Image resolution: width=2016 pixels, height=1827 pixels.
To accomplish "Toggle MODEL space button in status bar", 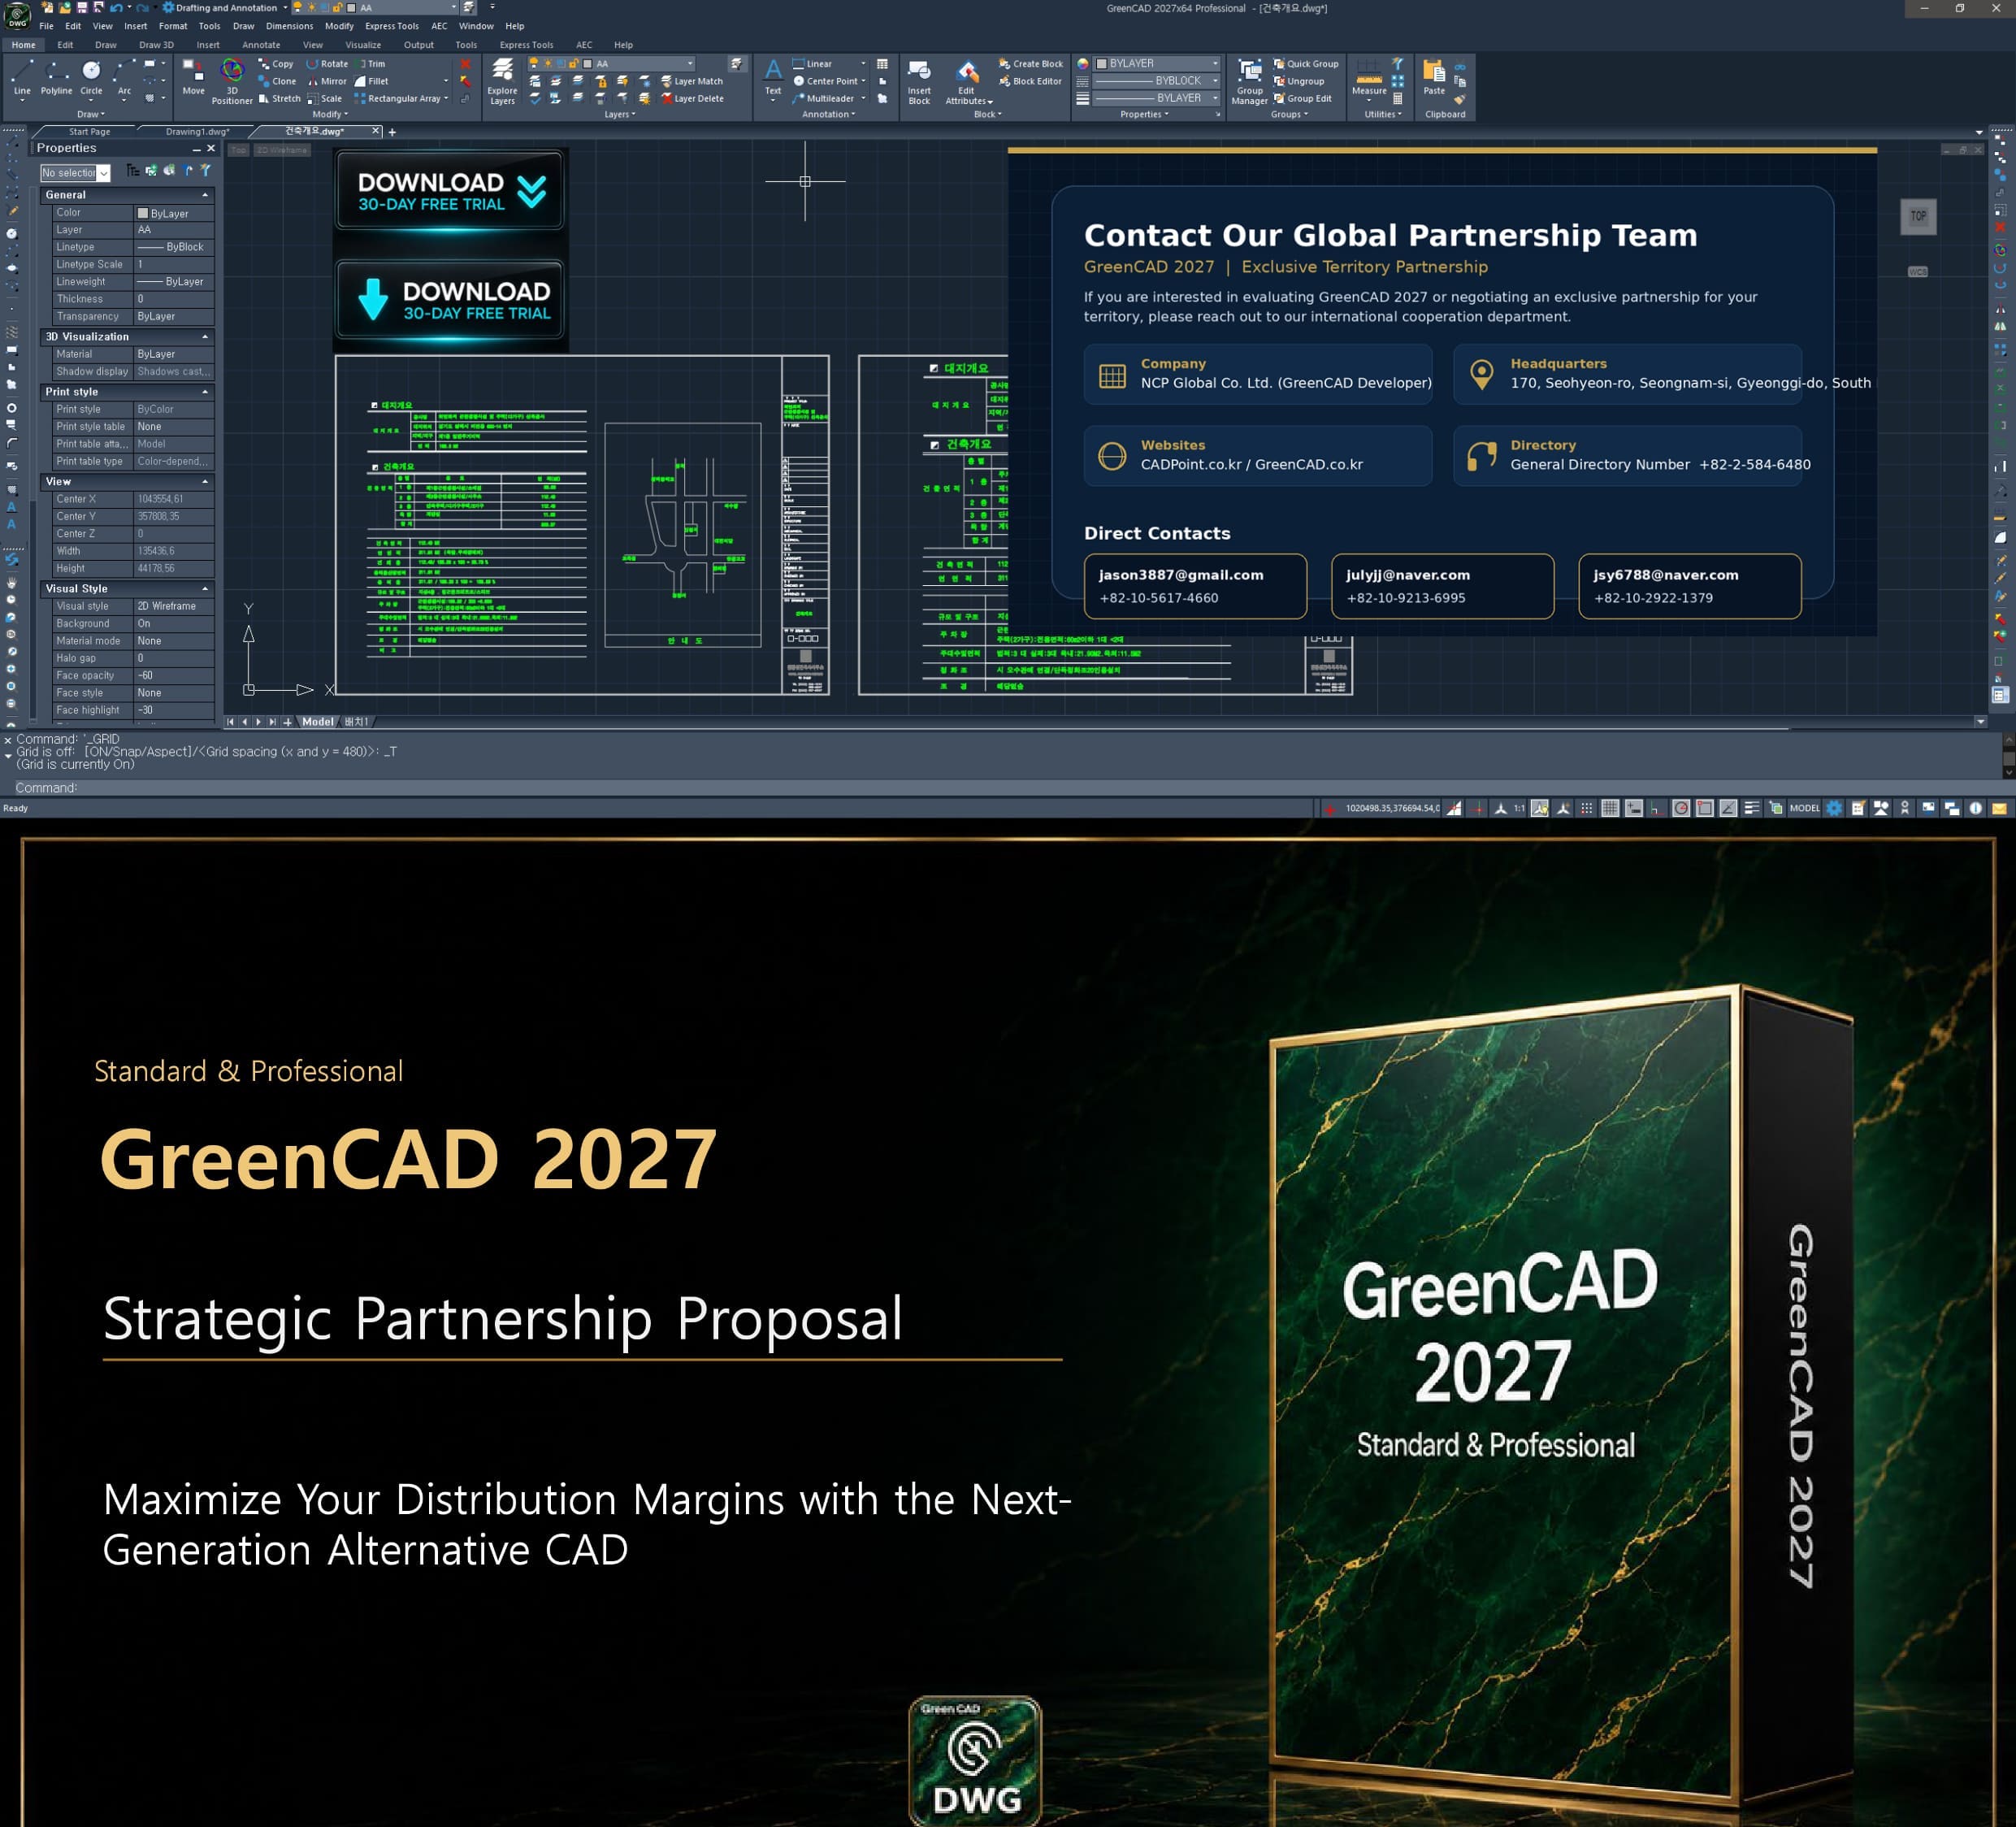I will pyautogui.click(x=1804, y=808).
